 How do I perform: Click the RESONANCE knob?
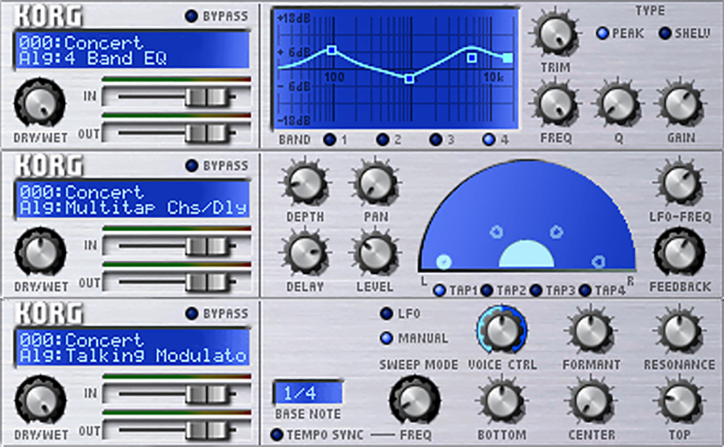coord(680,331)
